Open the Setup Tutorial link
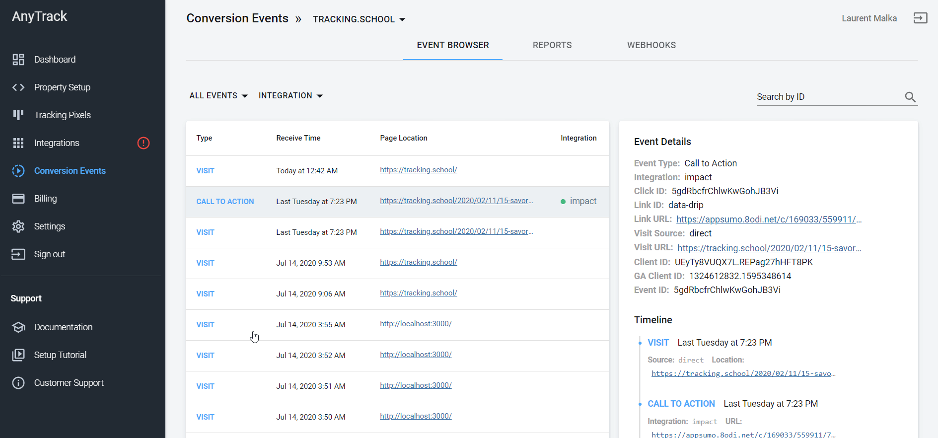This screenshot has width=938, height=438. click(60, 355)
